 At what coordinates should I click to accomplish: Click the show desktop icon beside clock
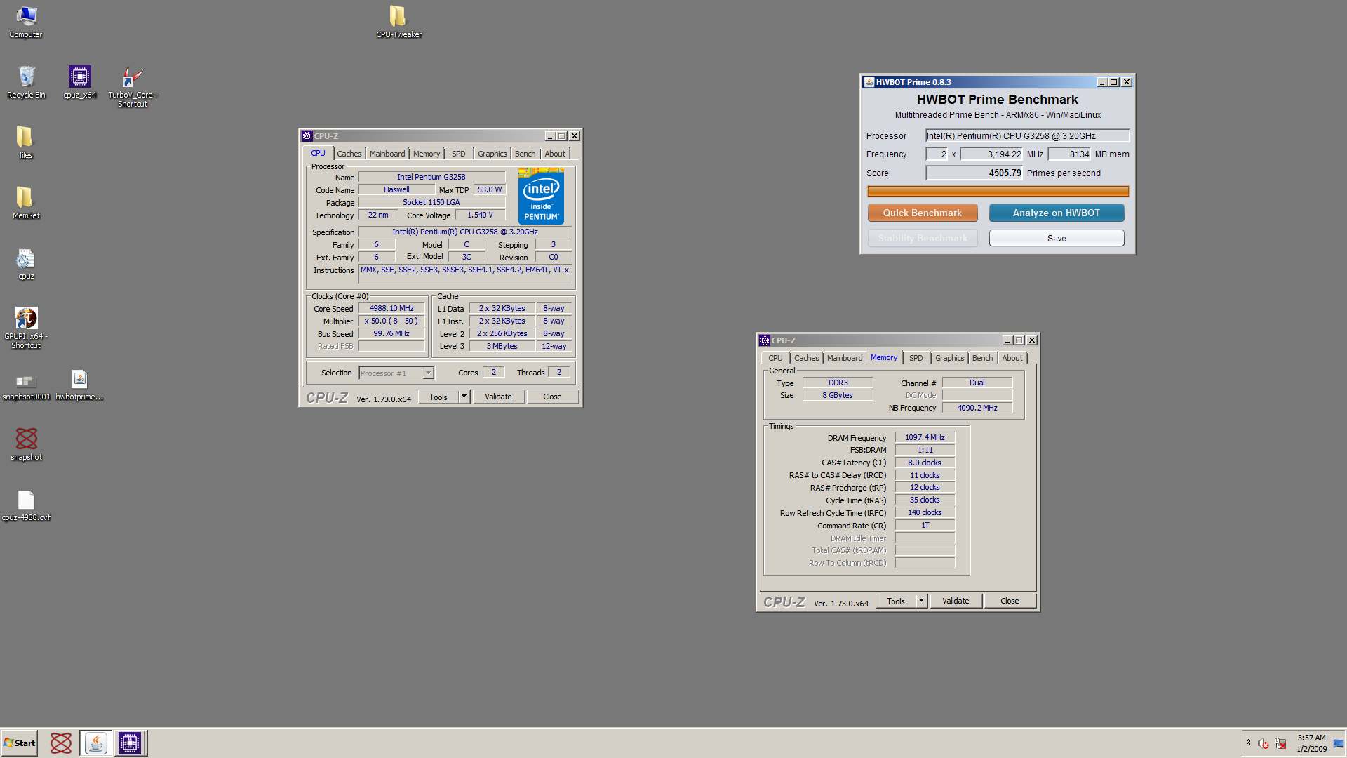coord(1339,743)
